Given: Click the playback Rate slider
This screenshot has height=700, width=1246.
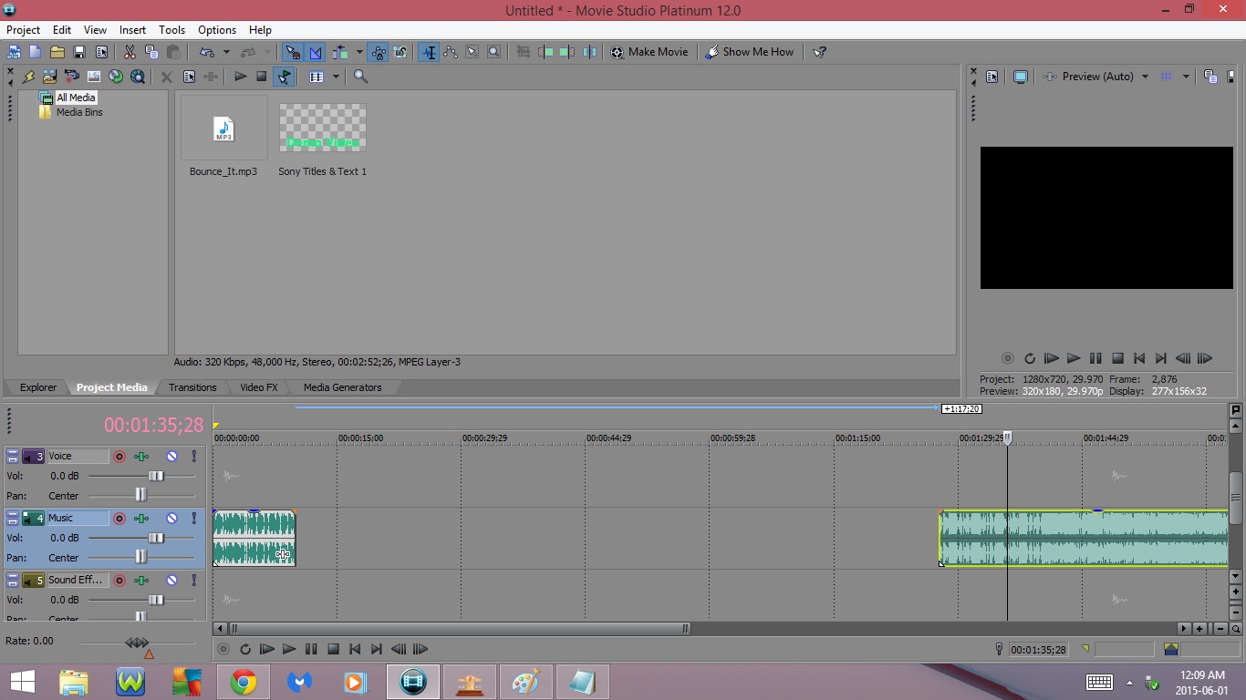Looking at the screenshot, I should tap(137, 643).
